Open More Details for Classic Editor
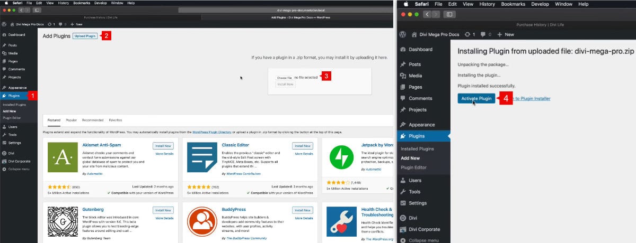636x243 pixels. [x=303, y=154]
